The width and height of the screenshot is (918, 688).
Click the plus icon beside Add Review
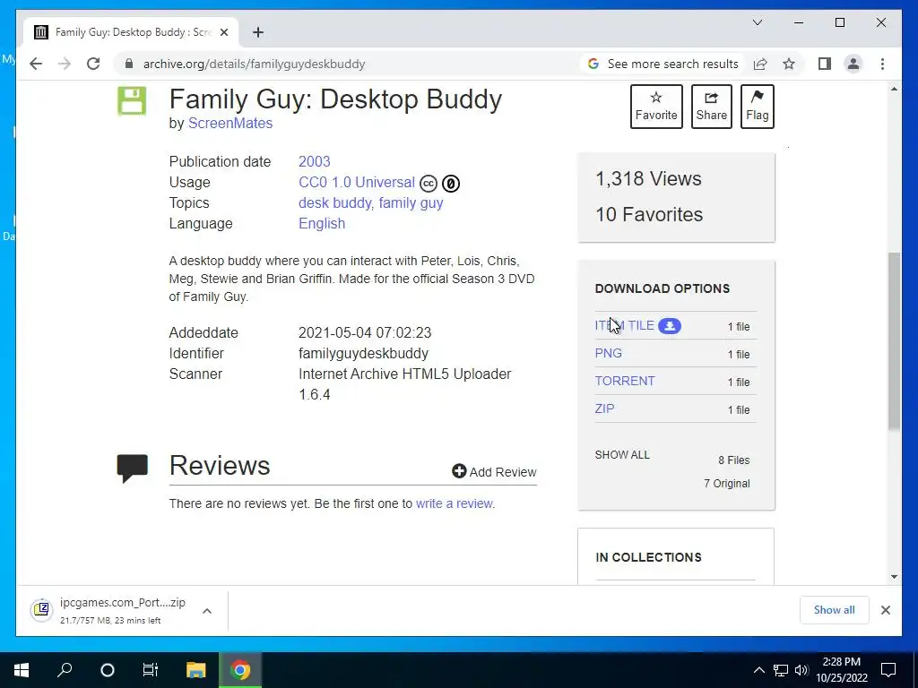(459, 471)
